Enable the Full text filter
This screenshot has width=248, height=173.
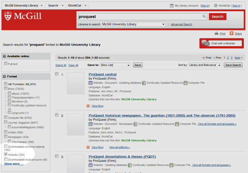click(6, 63)
